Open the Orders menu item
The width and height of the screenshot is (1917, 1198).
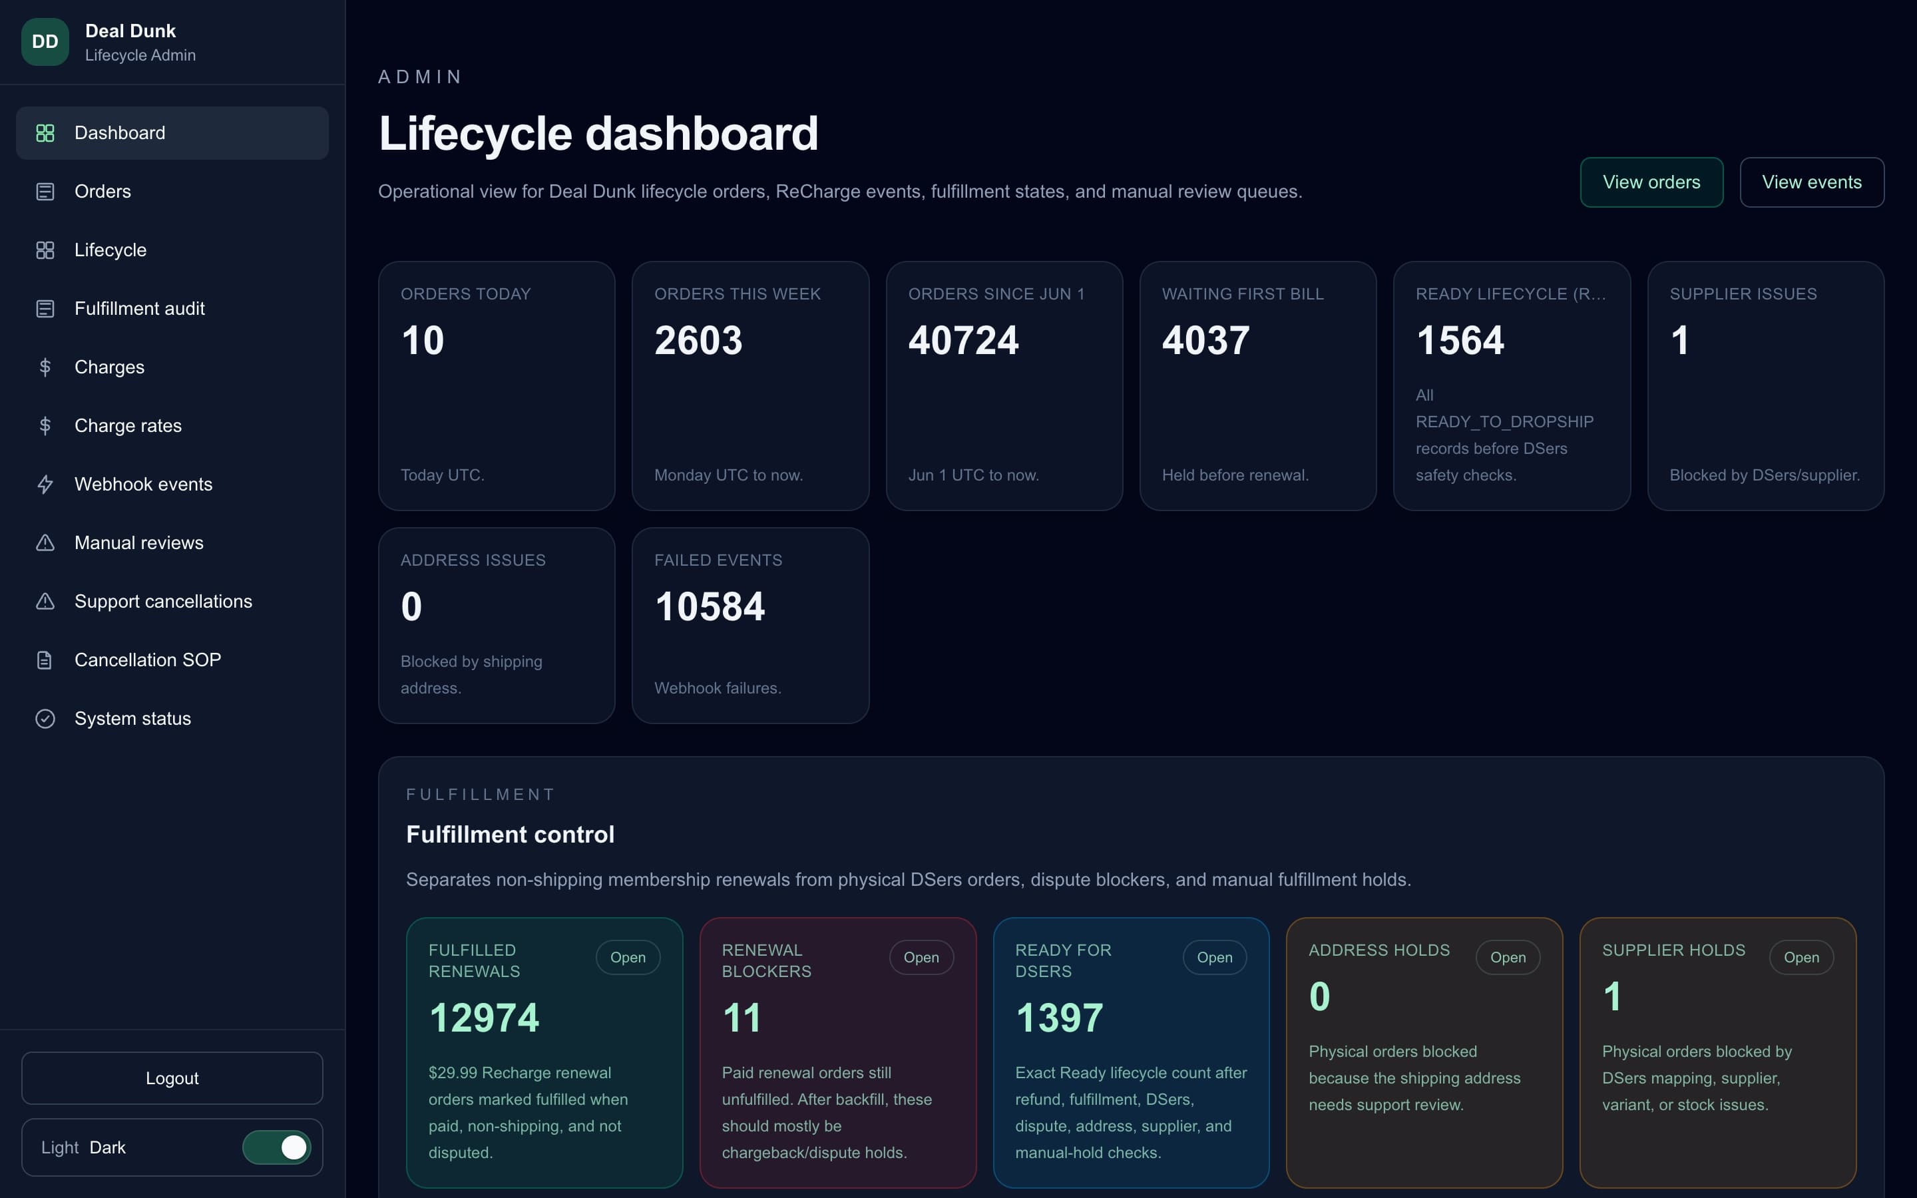[172, 192]
